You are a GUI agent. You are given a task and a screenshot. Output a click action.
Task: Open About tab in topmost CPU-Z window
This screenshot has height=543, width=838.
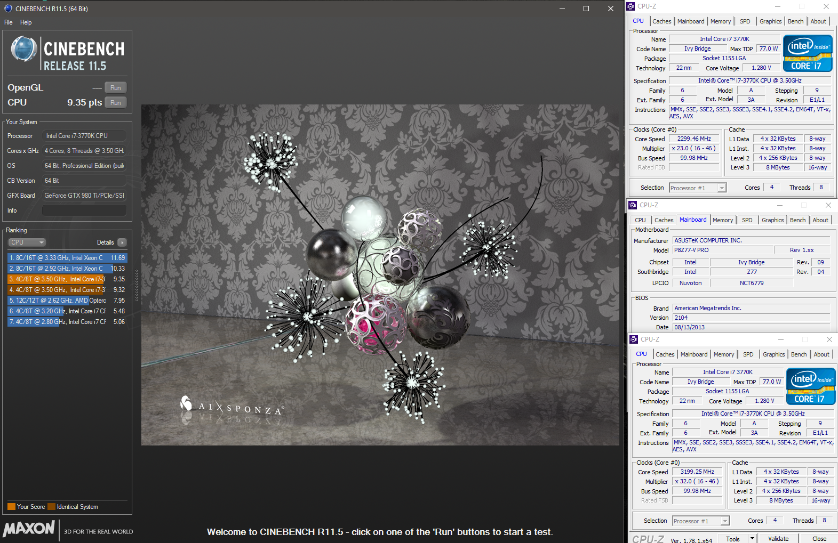(x=818, y=21)
